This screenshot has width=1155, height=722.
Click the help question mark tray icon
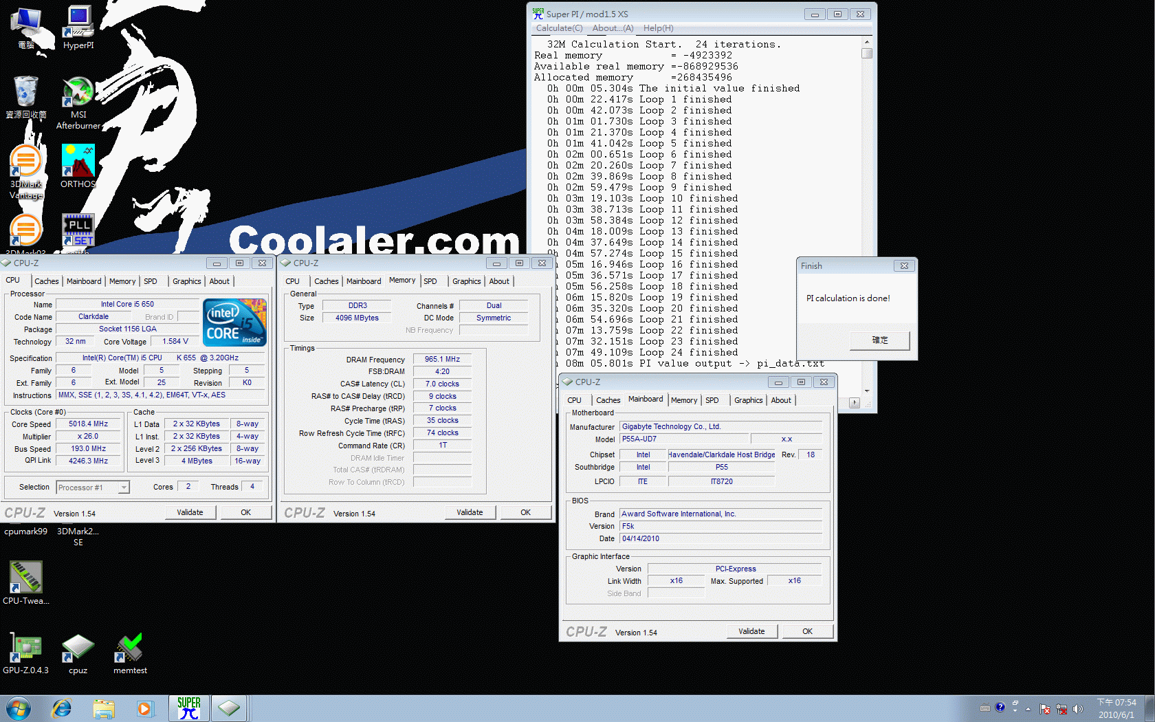1000,707
